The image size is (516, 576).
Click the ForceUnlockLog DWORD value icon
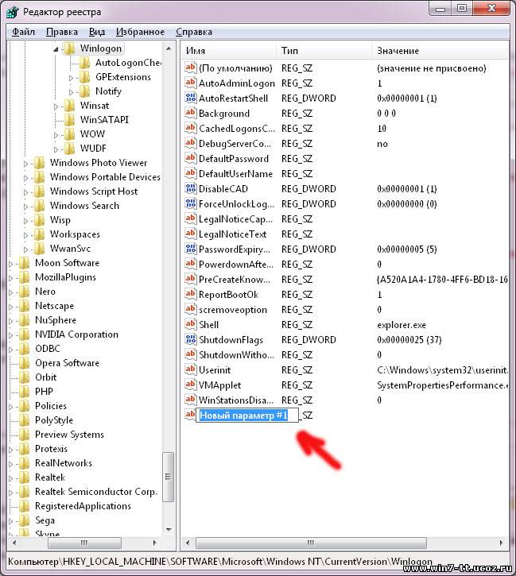[190, 203]
